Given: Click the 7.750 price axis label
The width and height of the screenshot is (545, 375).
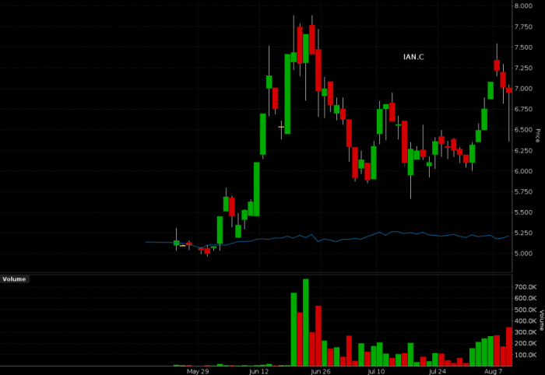Looking at the screenshot, I should [523, 26].
